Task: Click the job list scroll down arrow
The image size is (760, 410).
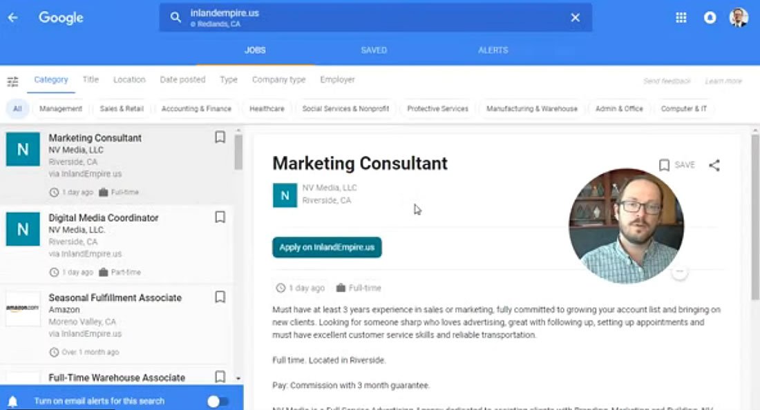Action: click(238, 378)
